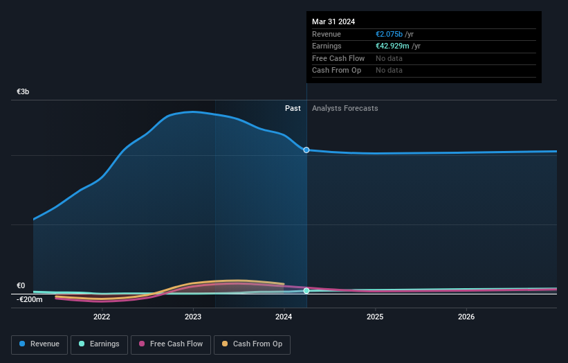Screen dimensions: 568x363
Task: Select the revenue data point at Mar 2024
Action: 306,150
